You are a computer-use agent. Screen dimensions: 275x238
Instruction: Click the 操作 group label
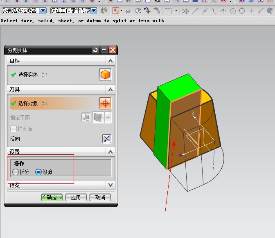coord(19,164)
